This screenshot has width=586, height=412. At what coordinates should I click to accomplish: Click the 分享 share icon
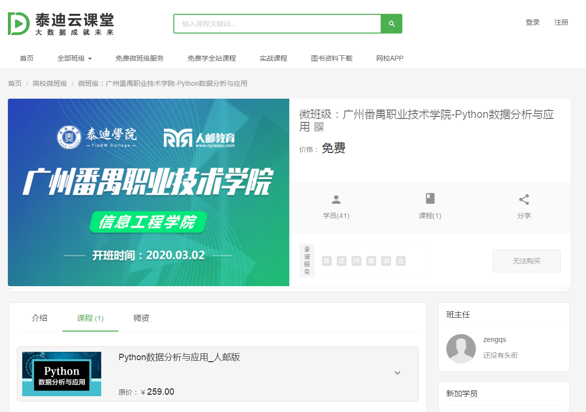point(524,199)
